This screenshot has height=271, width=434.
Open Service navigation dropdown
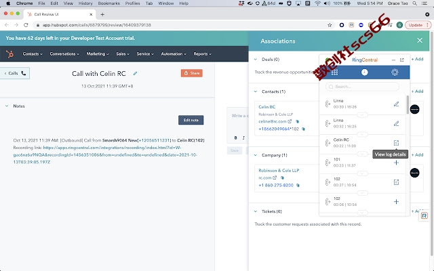tap(145, 54)
